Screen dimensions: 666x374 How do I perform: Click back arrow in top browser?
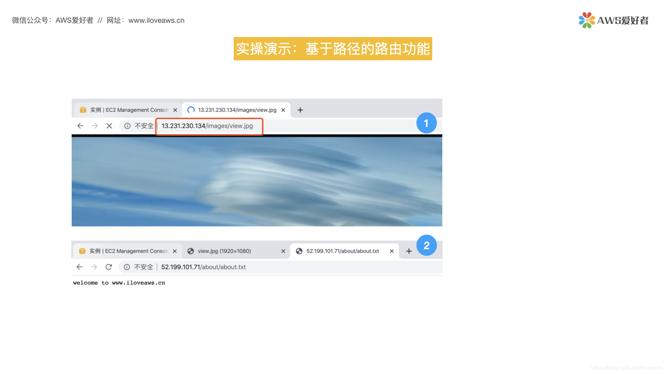[80, 126]
